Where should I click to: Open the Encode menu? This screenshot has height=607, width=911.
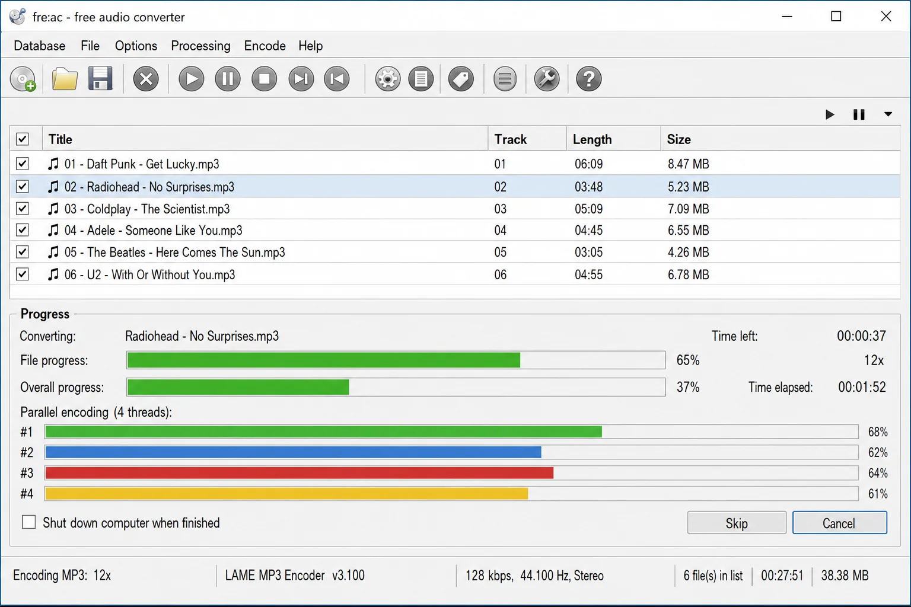click(265, 46)
